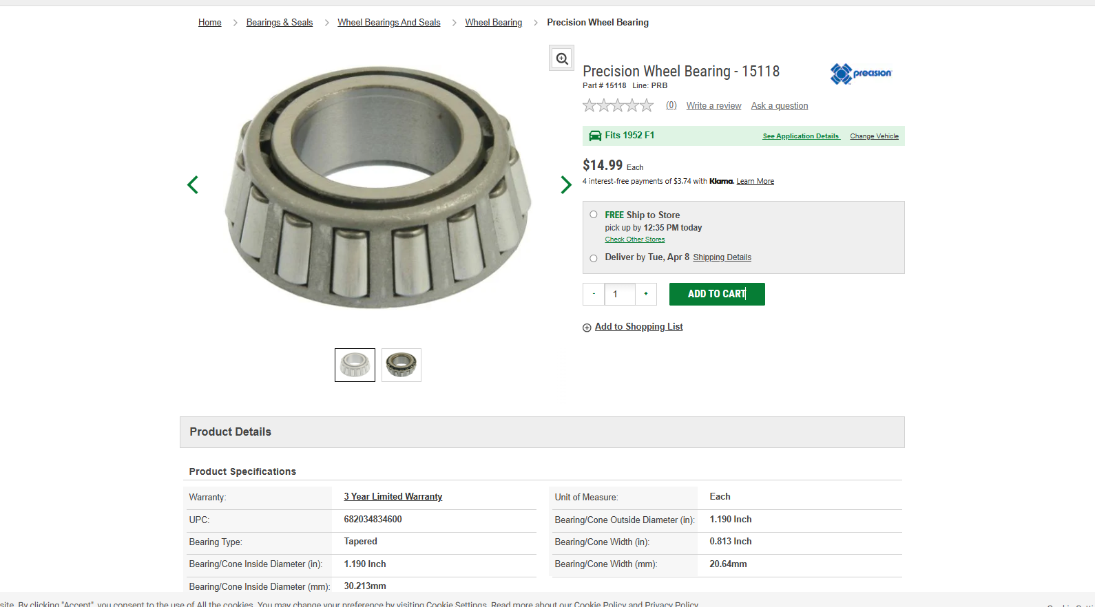1095x607 pixels.
Task: Open the 3 Year Limited Warranty link
Action: 393,497
